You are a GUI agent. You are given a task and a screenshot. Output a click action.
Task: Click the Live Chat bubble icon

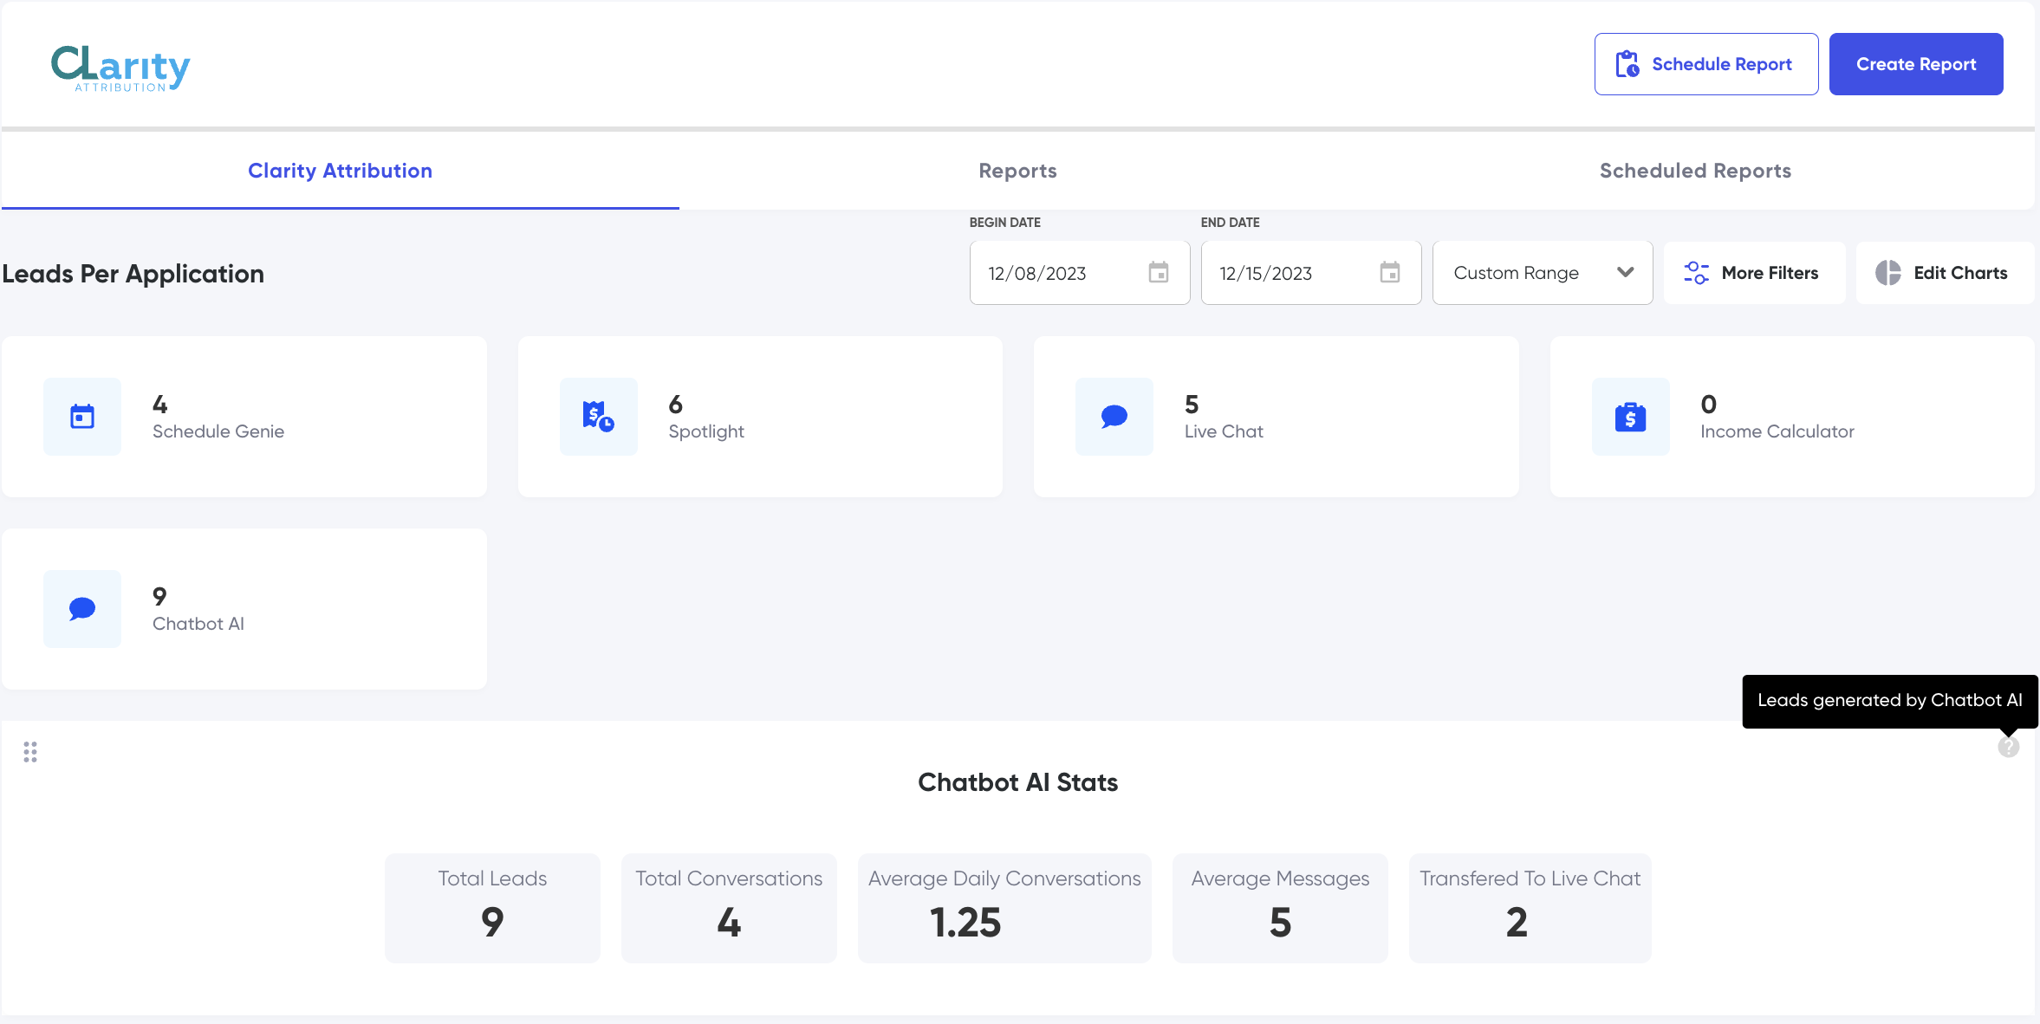tap(1114, 417)
